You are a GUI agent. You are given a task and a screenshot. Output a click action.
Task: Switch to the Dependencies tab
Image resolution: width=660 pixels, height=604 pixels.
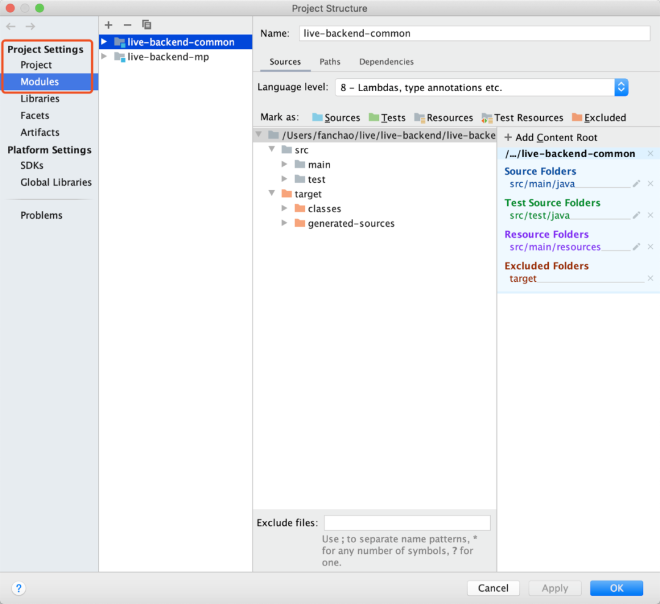click(x=386, y=62)
